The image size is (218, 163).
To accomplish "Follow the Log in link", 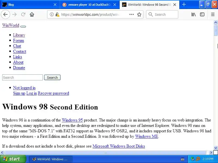I will (32, 93).
